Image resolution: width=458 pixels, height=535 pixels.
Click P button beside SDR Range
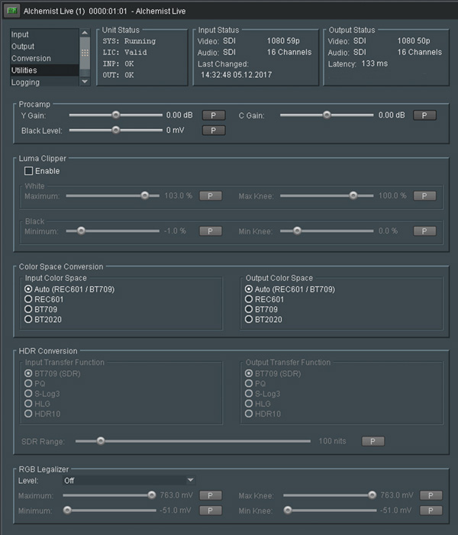point(373,442)
